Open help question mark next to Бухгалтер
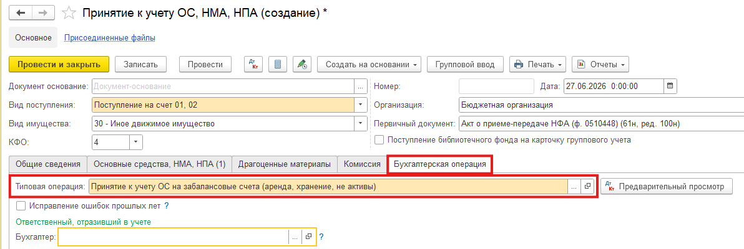The image size is (744, 249). 321,237
